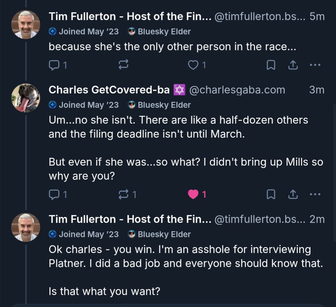336x307 pixels.
Task: Open Charles's dog avatar picture
Action: (x=26, y=98)
